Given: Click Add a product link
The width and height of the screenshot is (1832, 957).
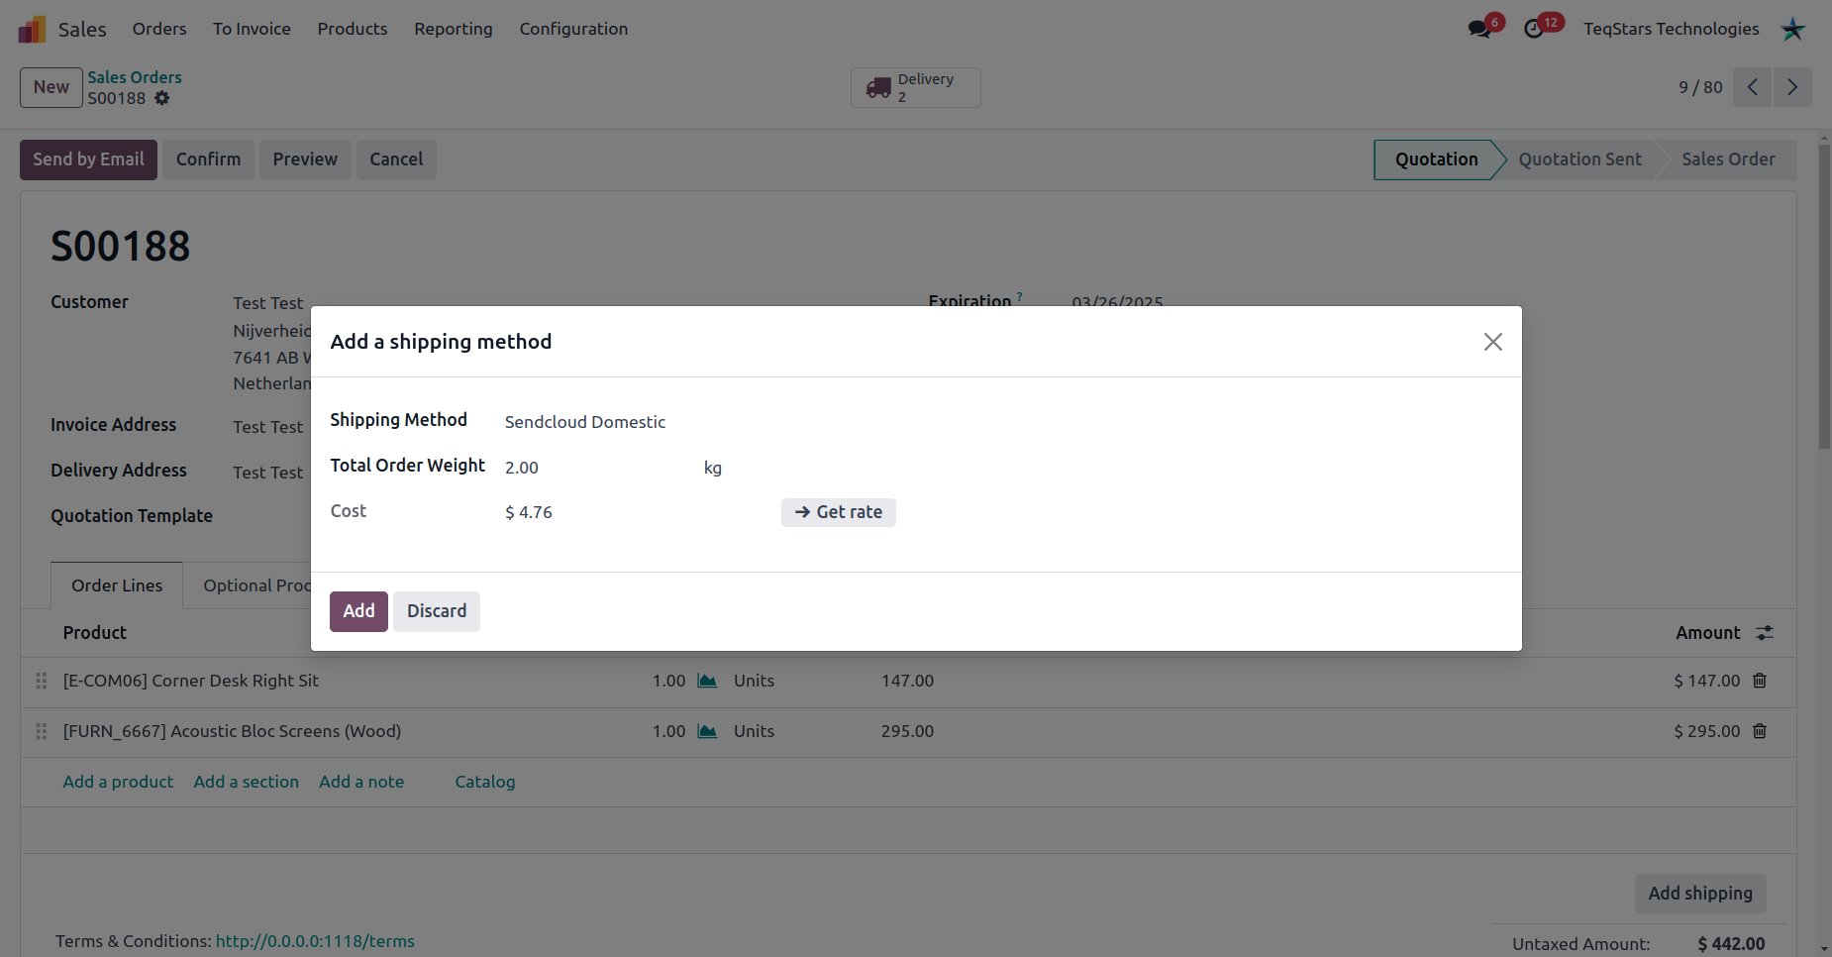Looking at the screenshot, I should (118, 782).
